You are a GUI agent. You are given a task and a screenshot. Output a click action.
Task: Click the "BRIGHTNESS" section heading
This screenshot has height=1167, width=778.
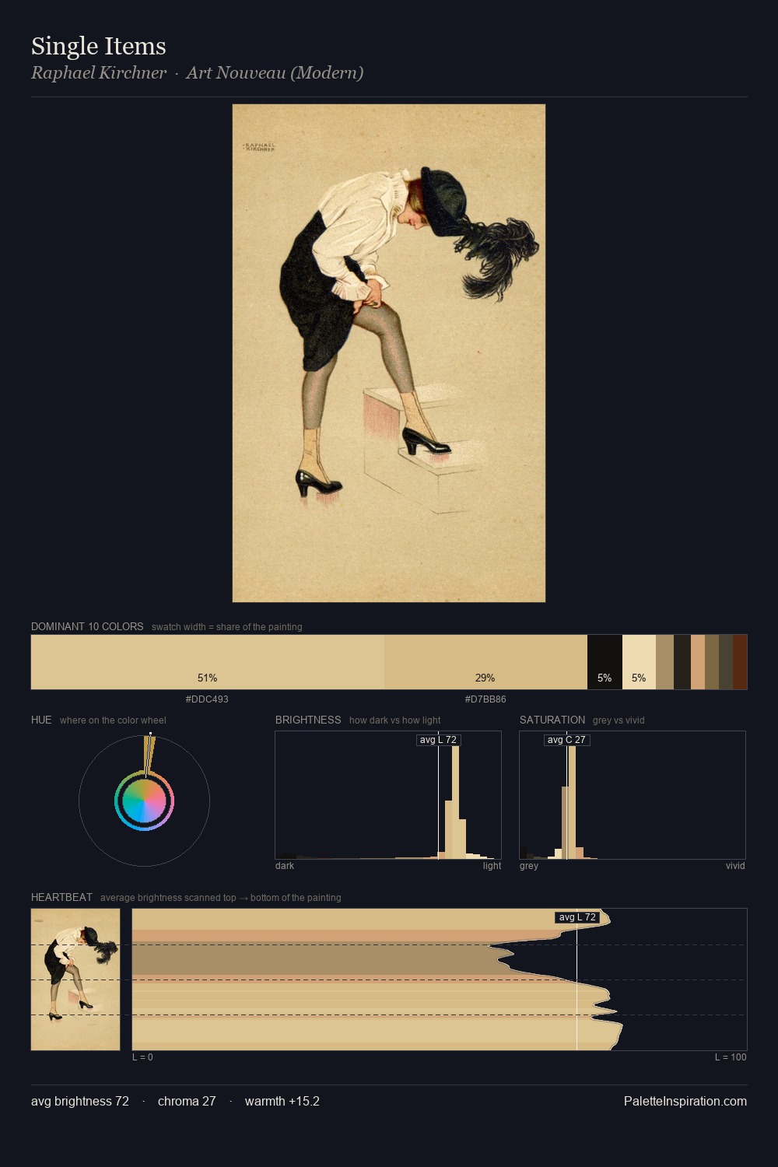tap(308, 720)
